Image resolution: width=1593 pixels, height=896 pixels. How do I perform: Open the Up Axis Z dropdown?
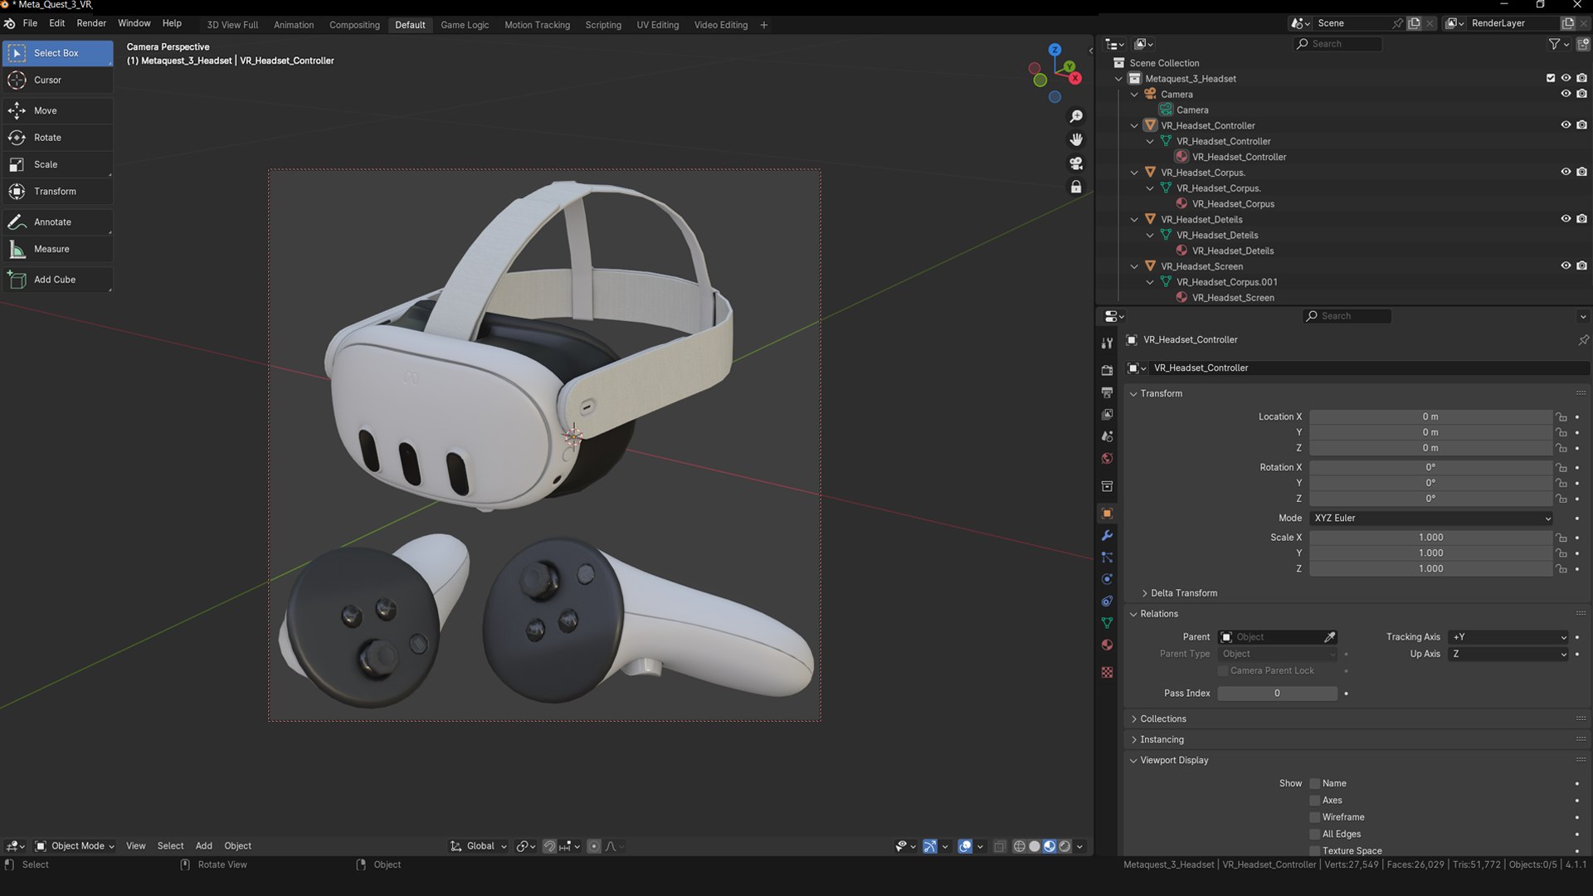coord(1509,654)
